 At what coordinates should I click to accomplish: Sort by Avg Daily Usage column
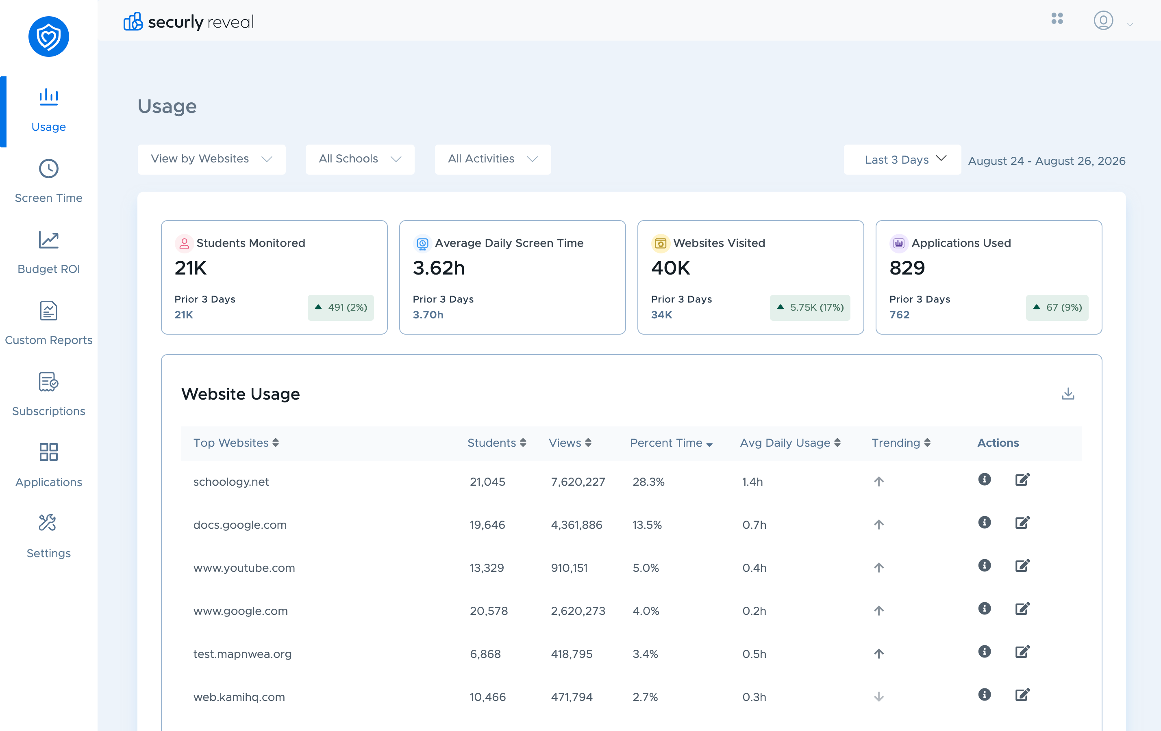[x=790, y=443]
